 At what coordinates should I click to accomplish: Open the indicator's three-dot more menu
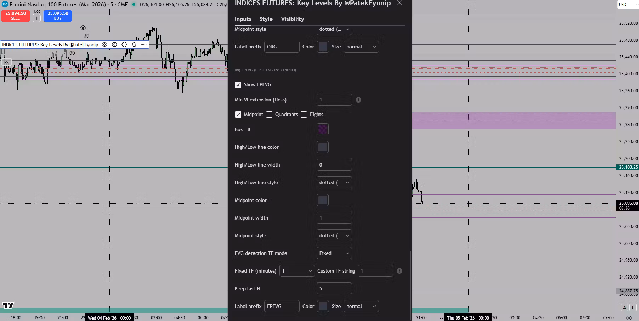coord(144,45)
